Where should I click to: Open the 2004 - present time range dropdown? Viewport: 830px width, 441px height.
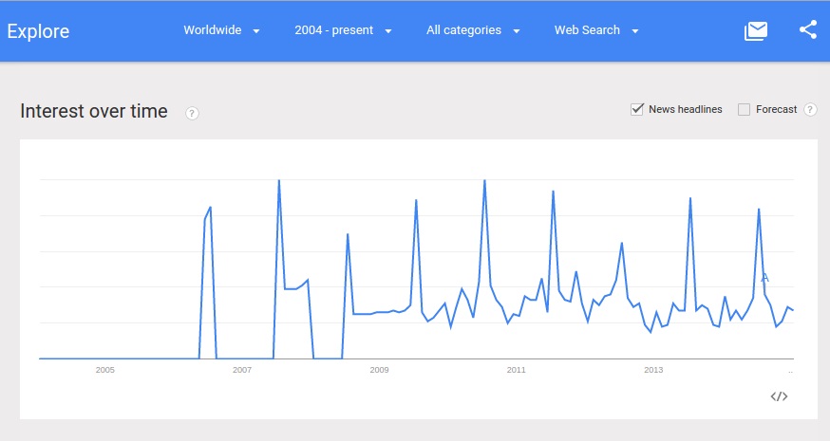343,30
